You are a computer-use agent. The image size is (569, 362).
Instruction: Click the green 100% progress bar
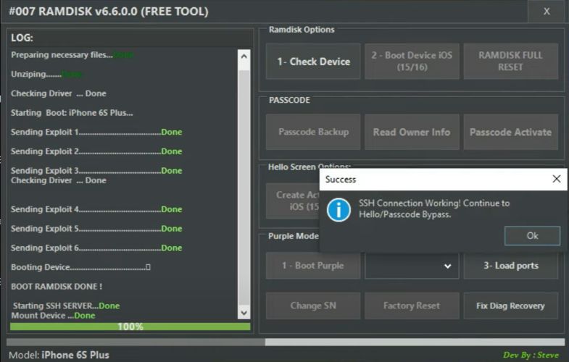click(x=130, y=327)
